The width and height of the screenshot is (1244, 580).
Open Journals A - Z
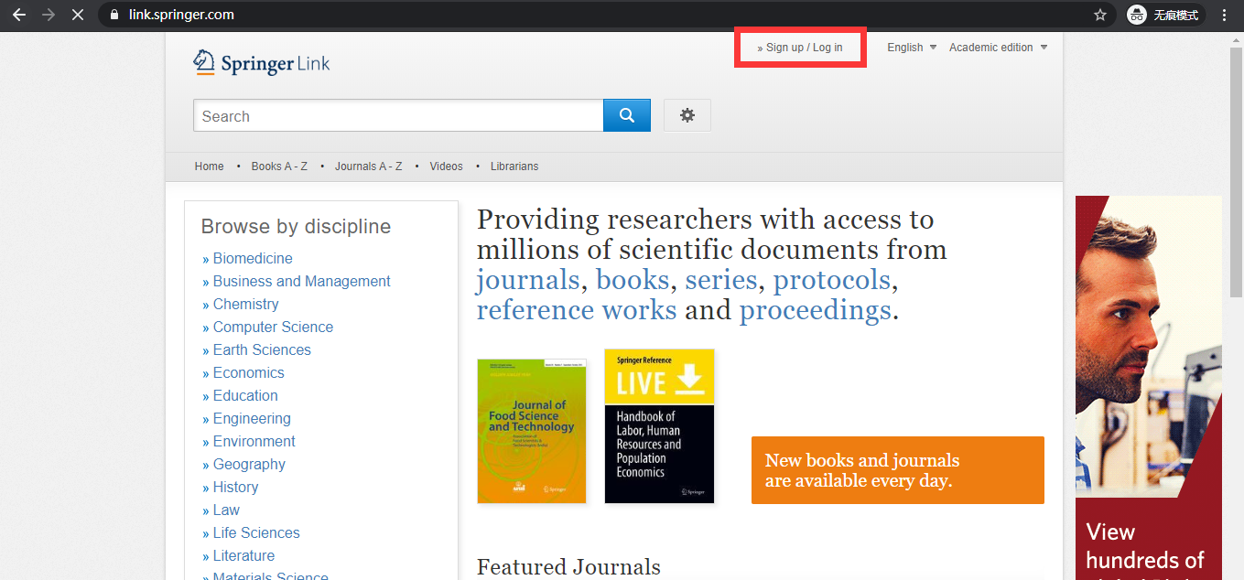coord(368,166)
